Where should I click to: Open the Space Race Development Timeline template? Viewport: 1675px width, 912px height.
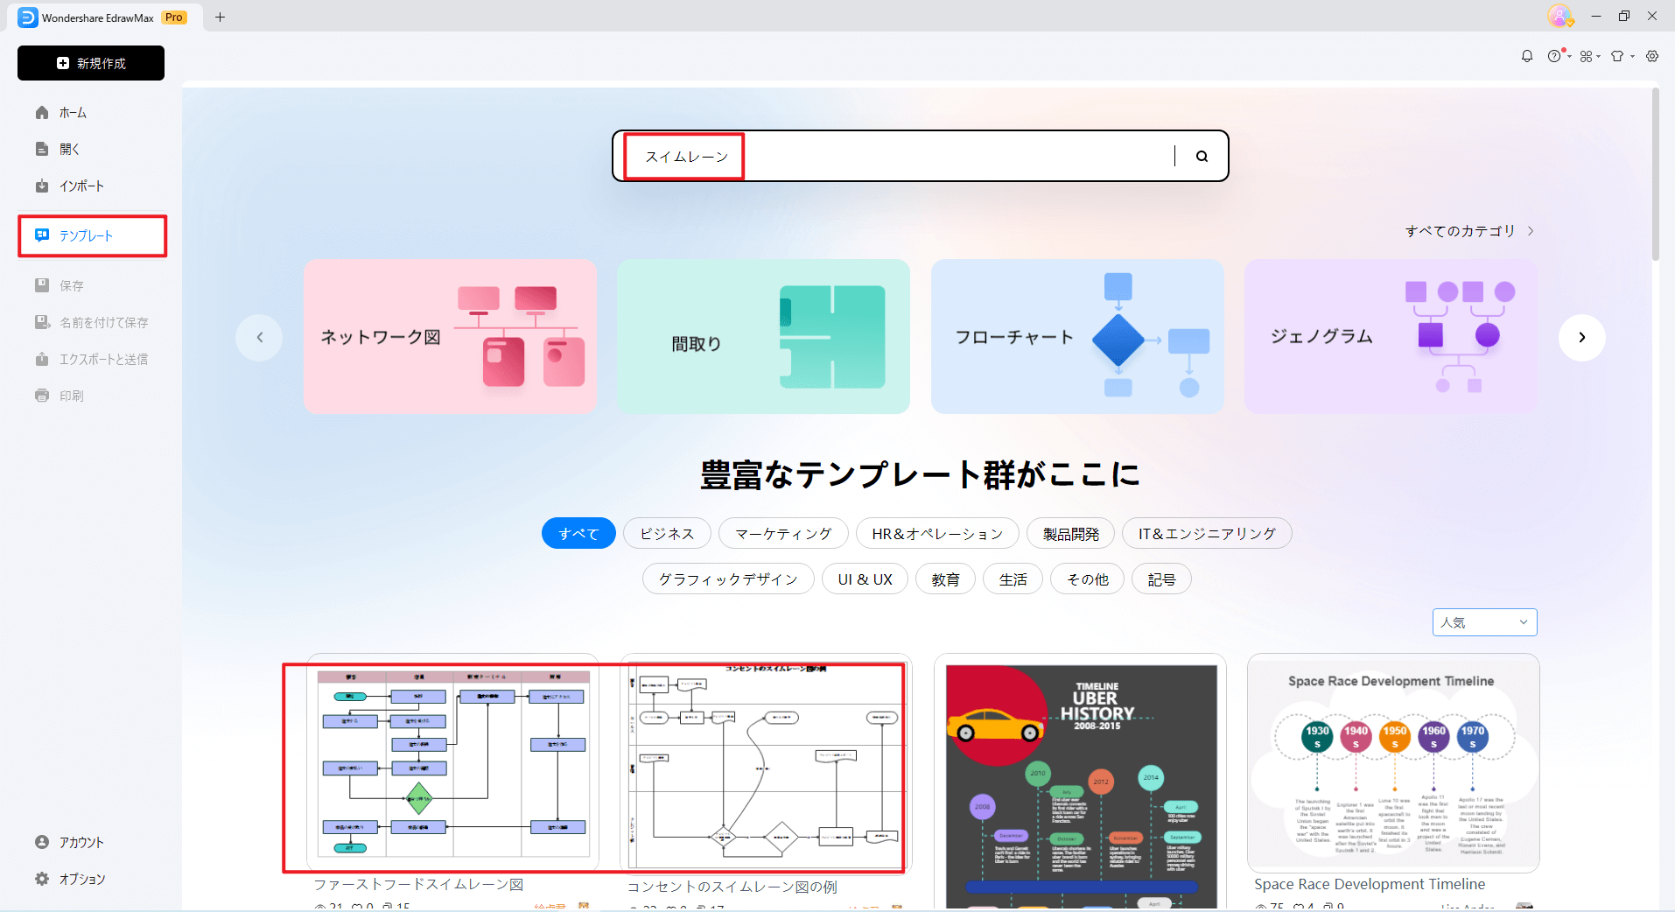(1392, 762)
